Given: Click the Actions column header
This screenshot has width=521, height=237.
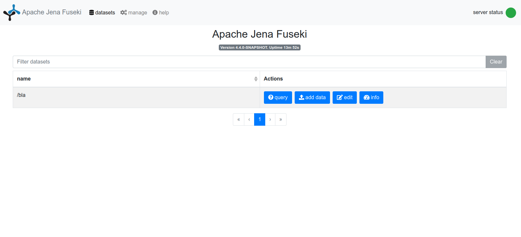Looking at the screenshot, I should point(383,79).
